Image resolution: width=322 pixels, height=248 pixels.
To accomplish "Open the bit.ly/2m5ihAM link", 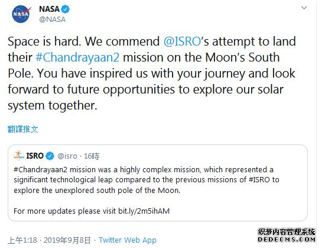I will pos(144,211).
